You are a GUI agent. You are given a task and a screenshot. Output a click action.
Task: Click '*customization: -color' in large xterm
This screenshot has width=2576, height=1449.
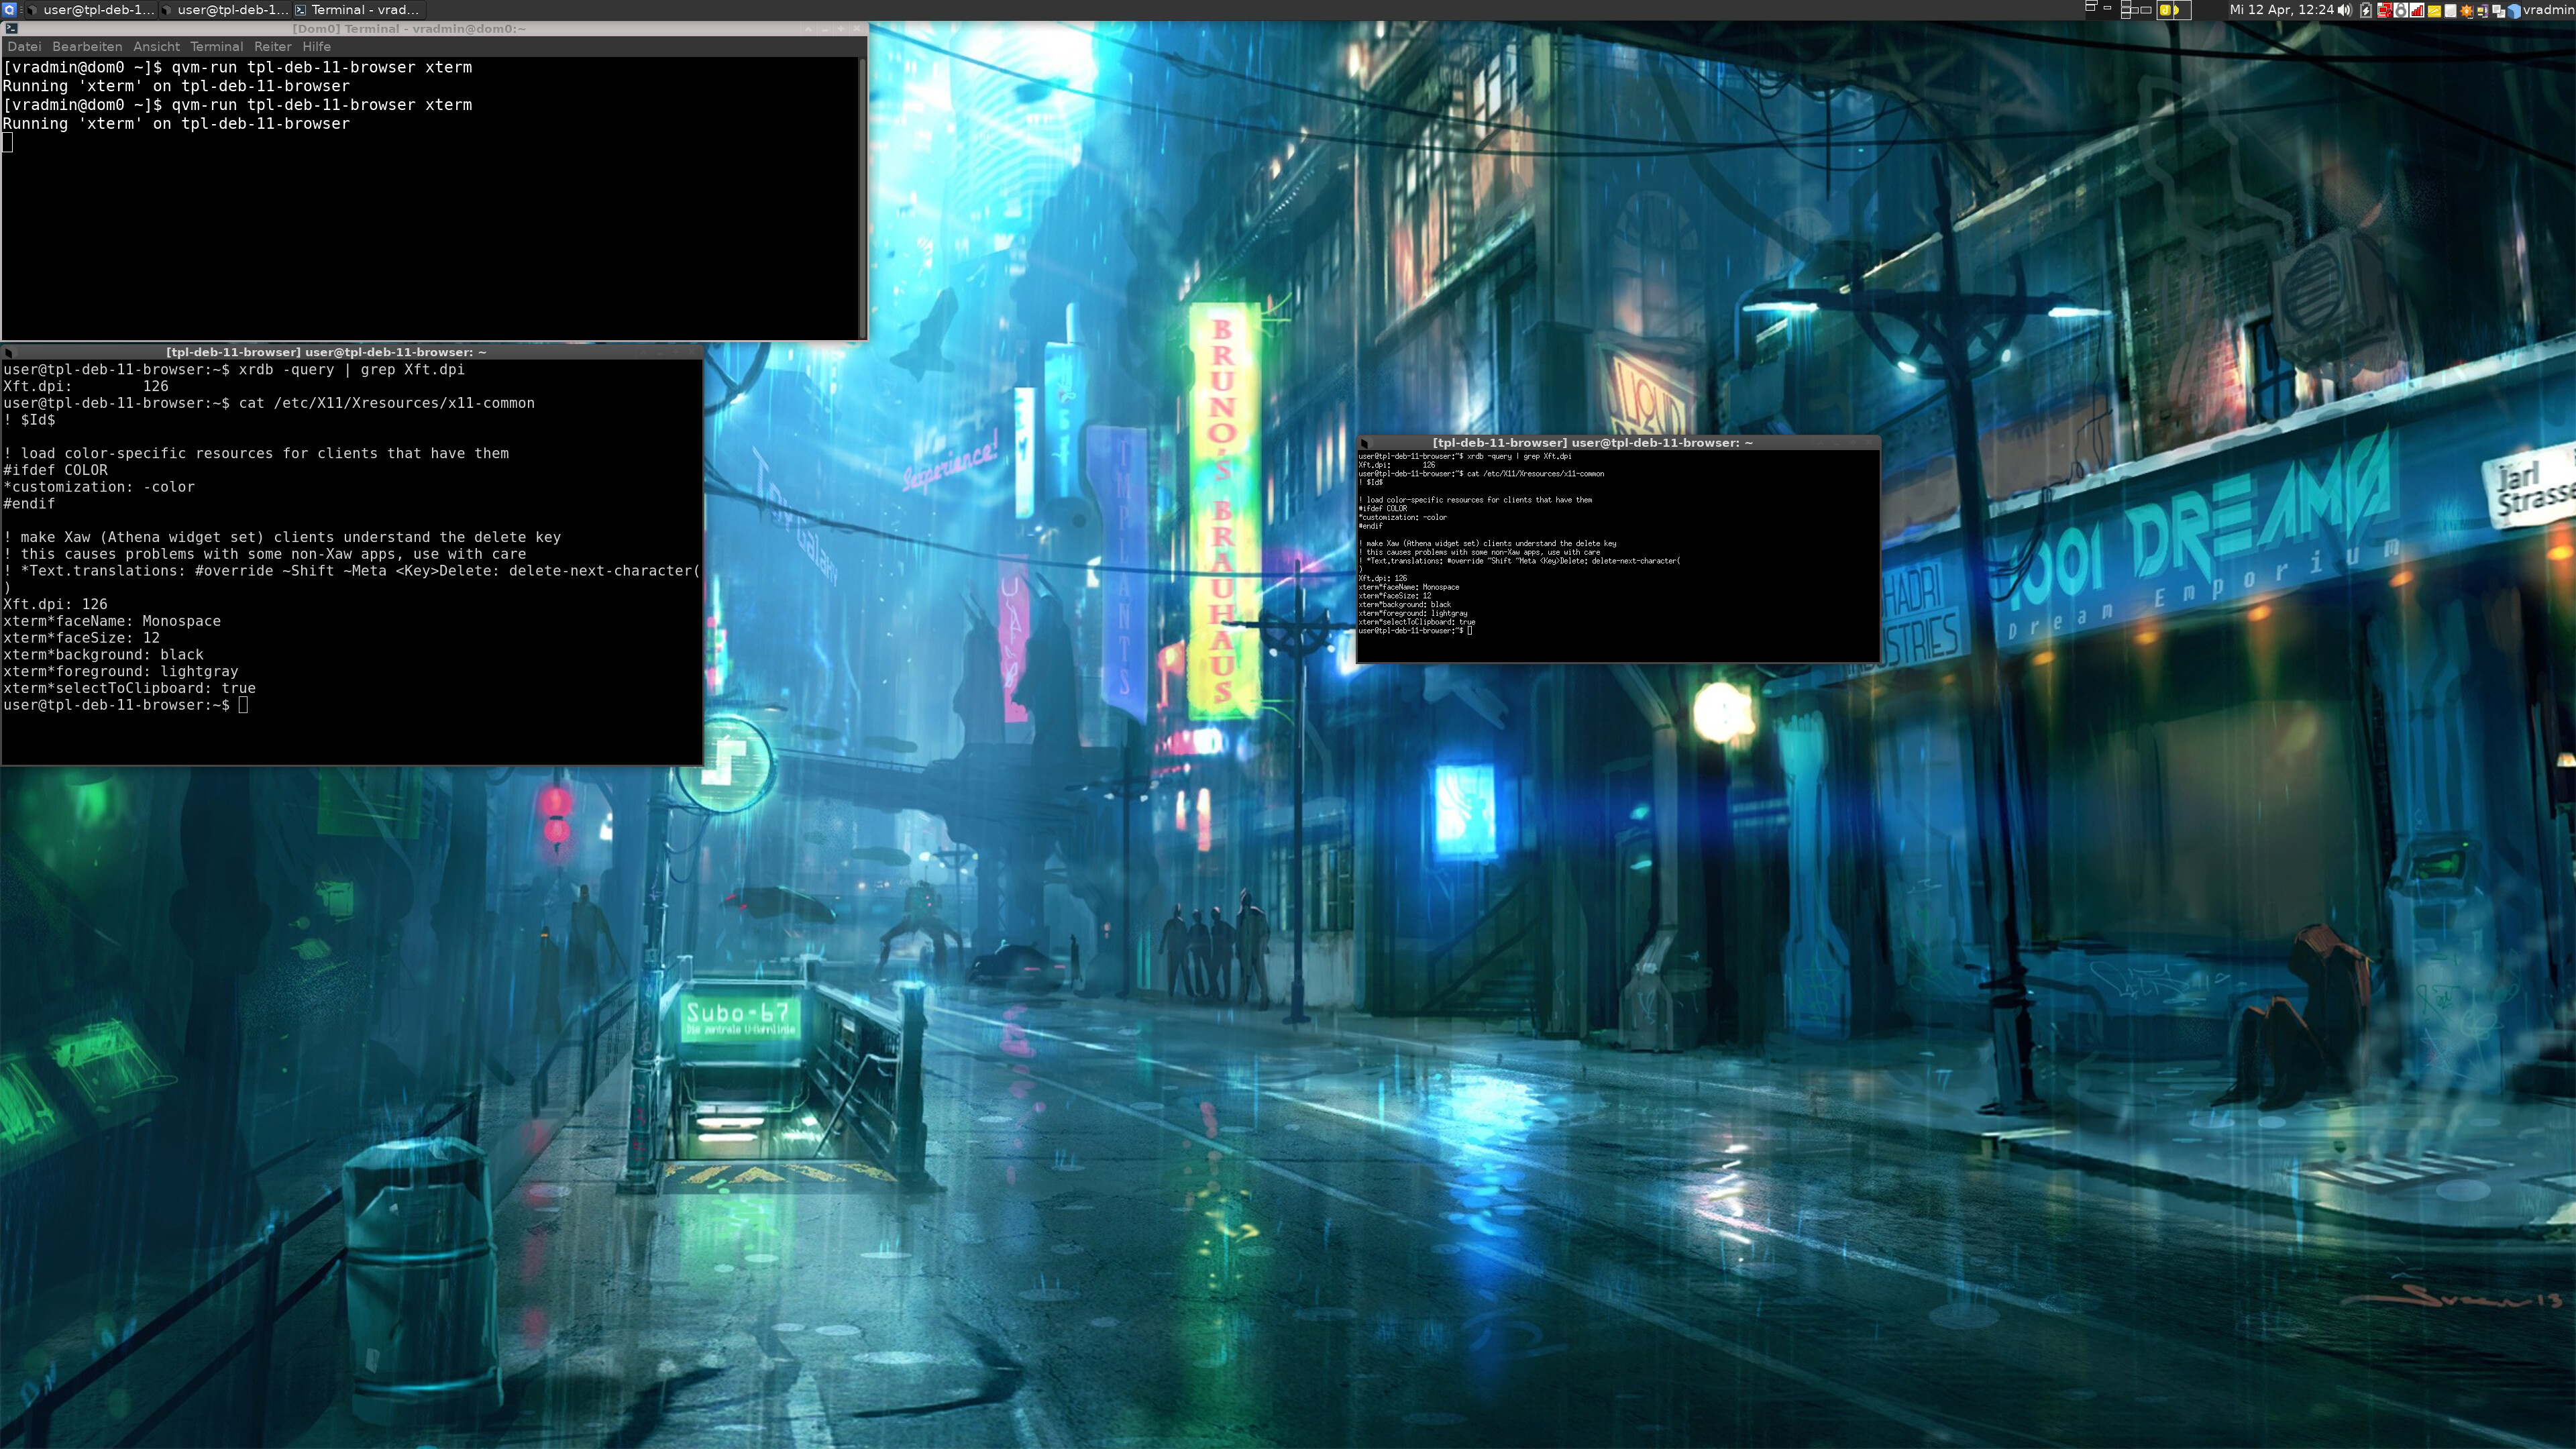click(x=99, y=487)
